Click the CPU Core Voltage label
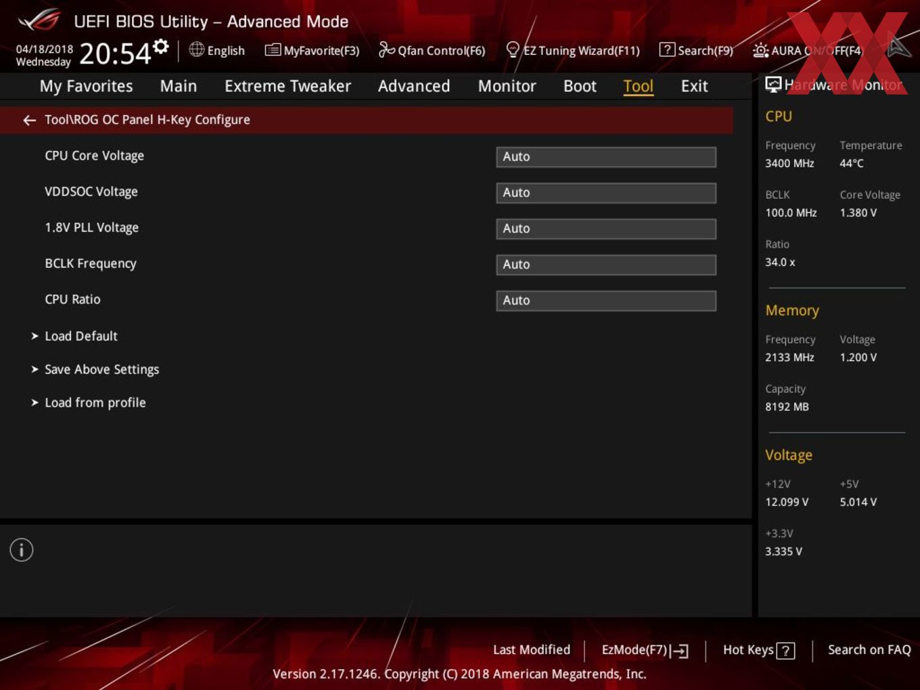 (x=94, y=156)
